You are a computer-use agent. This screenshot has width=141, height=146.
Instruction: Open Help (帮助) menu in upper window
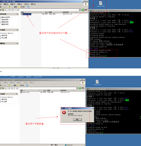33,4
